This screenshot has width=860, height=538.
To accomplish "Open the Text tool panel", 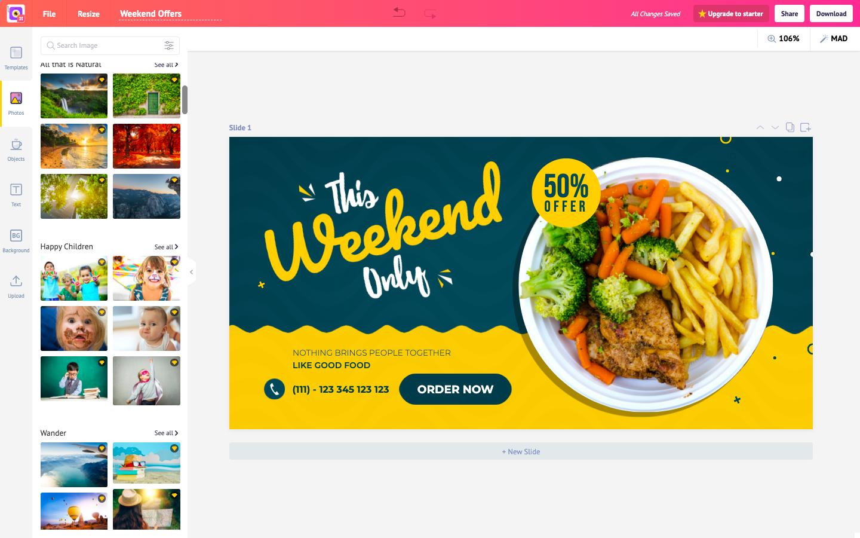I will click(16, 195).
